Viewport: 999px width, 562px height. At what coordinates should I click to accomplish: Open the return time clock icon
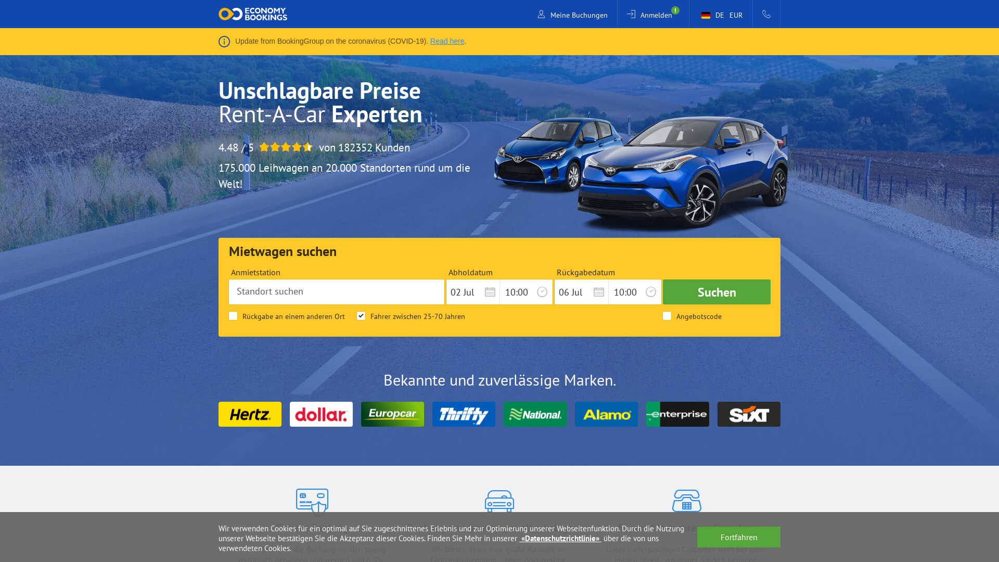point(651,292)
